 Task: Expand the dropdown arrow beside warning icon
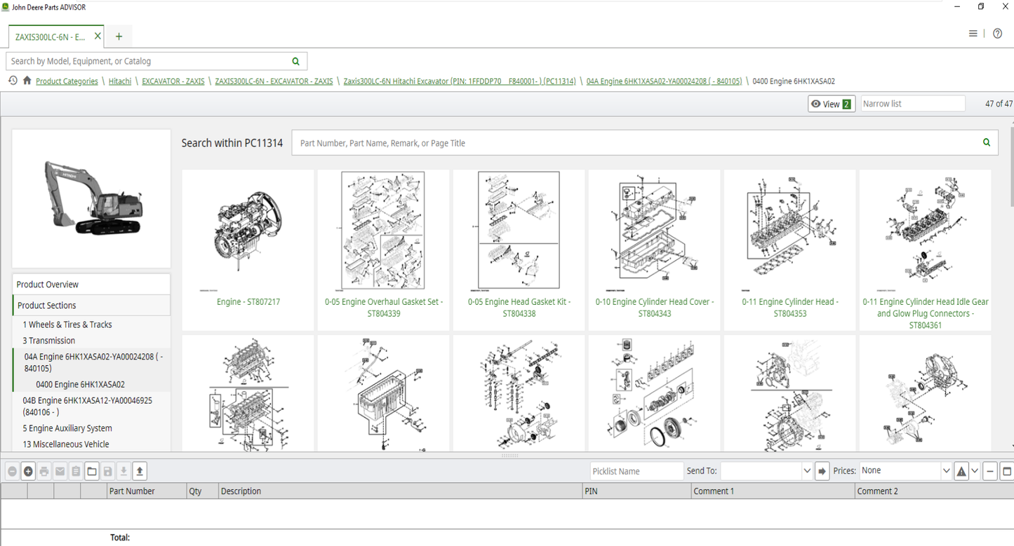point(975,471)
